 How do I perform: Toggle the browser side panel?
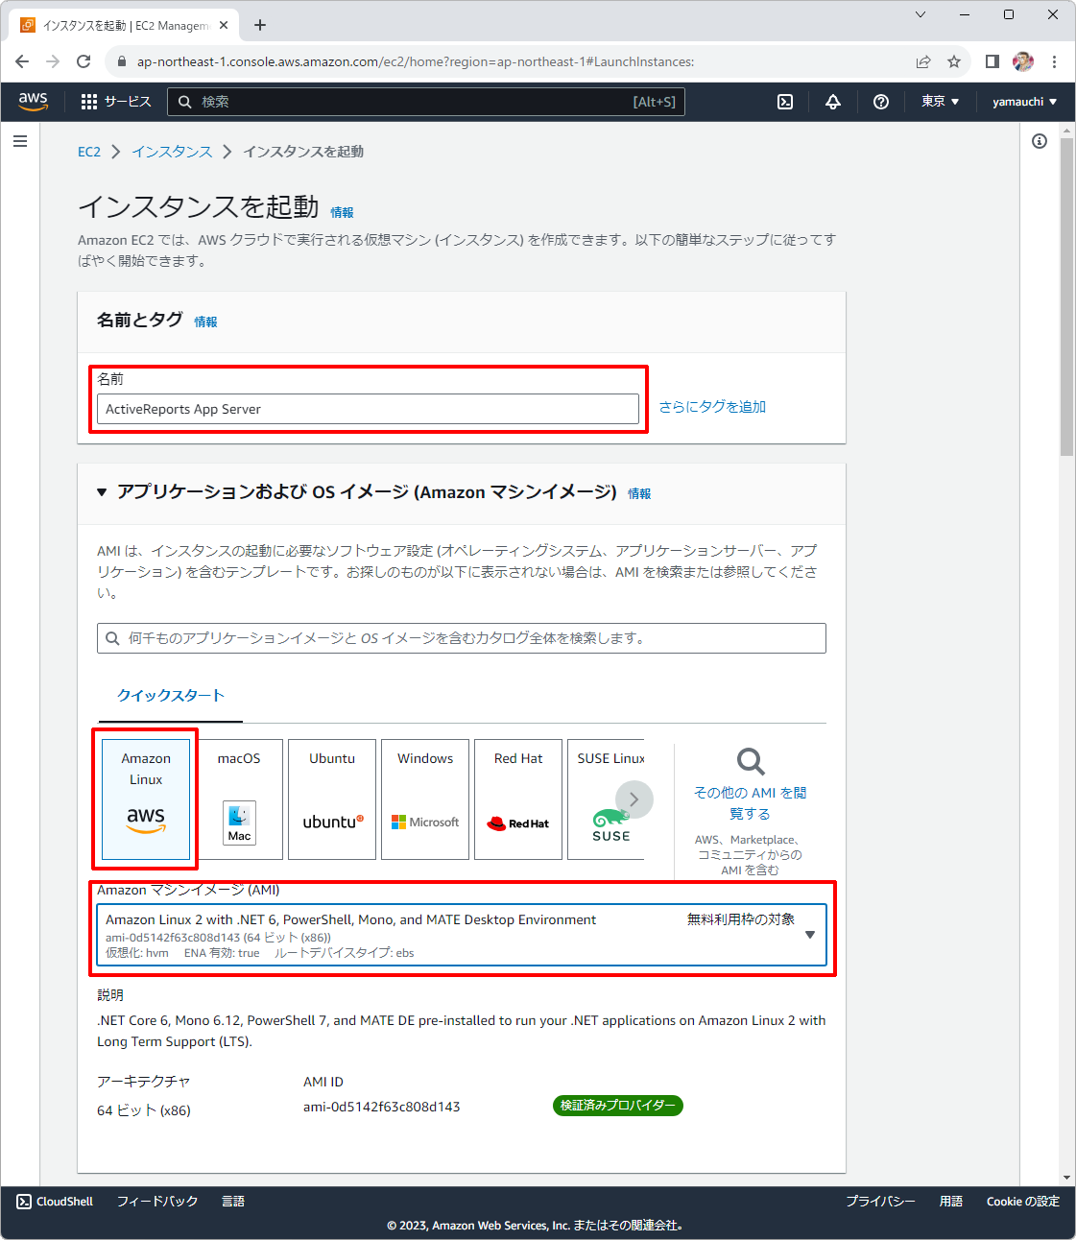(x=992, y=61)
